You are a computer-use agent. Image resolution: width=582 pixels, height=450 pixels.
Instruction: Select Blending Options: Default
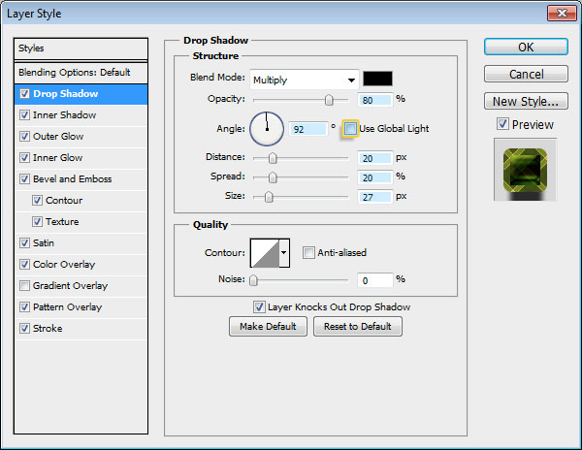(74, 73)
